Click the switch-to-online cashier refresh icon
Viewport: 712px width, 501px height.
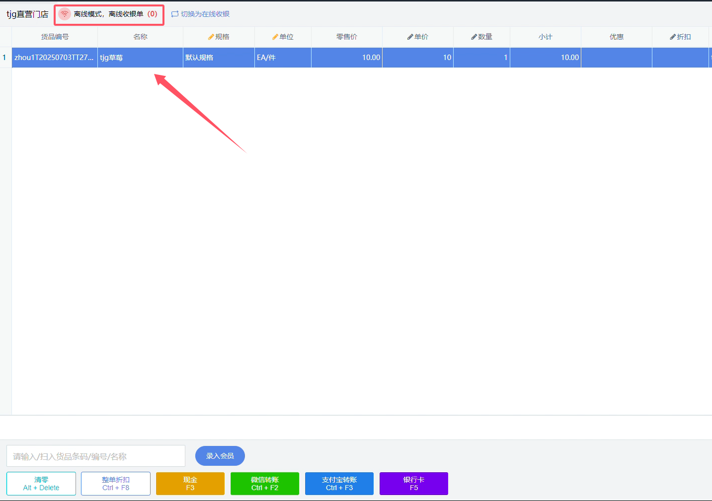[175, 14]
